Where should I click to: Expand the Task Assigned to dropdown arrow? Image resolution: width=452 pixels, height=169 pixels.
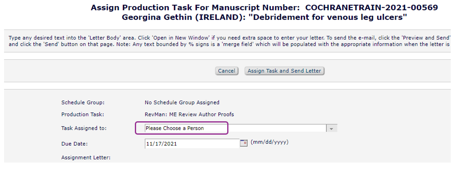pyautogui.click(x=331, y=129)
